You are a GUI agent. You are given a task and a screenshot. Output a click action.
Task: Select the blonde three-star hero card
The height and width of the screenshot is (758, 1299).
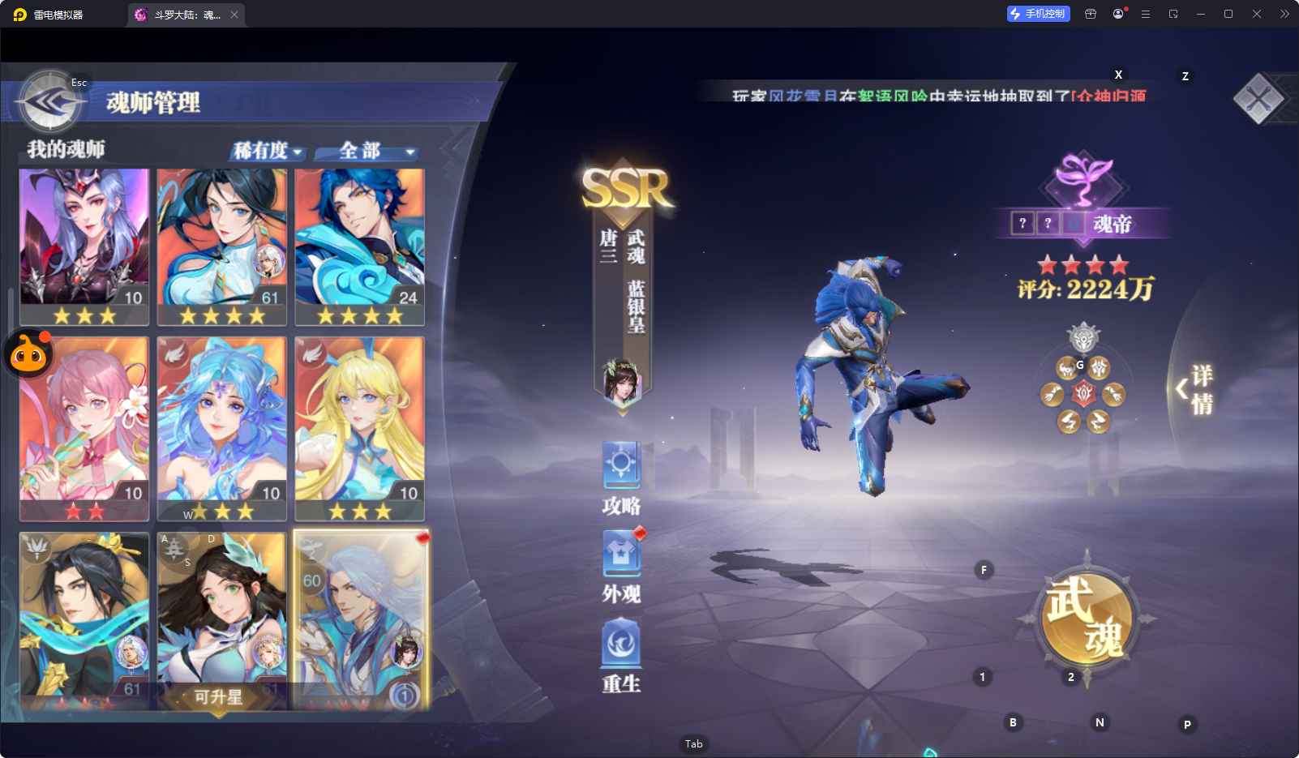coord(360,429)
